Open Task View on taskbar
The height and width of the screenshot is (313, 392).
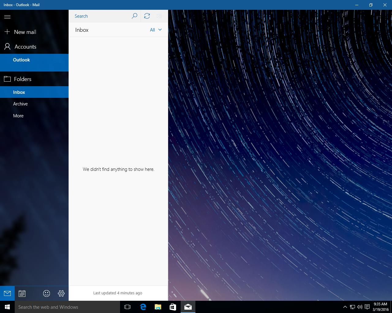[x=127, y=307]
